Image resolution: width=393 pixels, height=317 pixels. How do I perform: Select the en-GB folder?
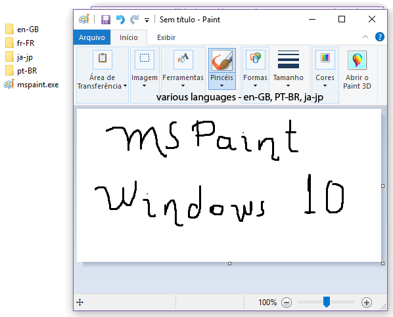click(x=22, y=29)
